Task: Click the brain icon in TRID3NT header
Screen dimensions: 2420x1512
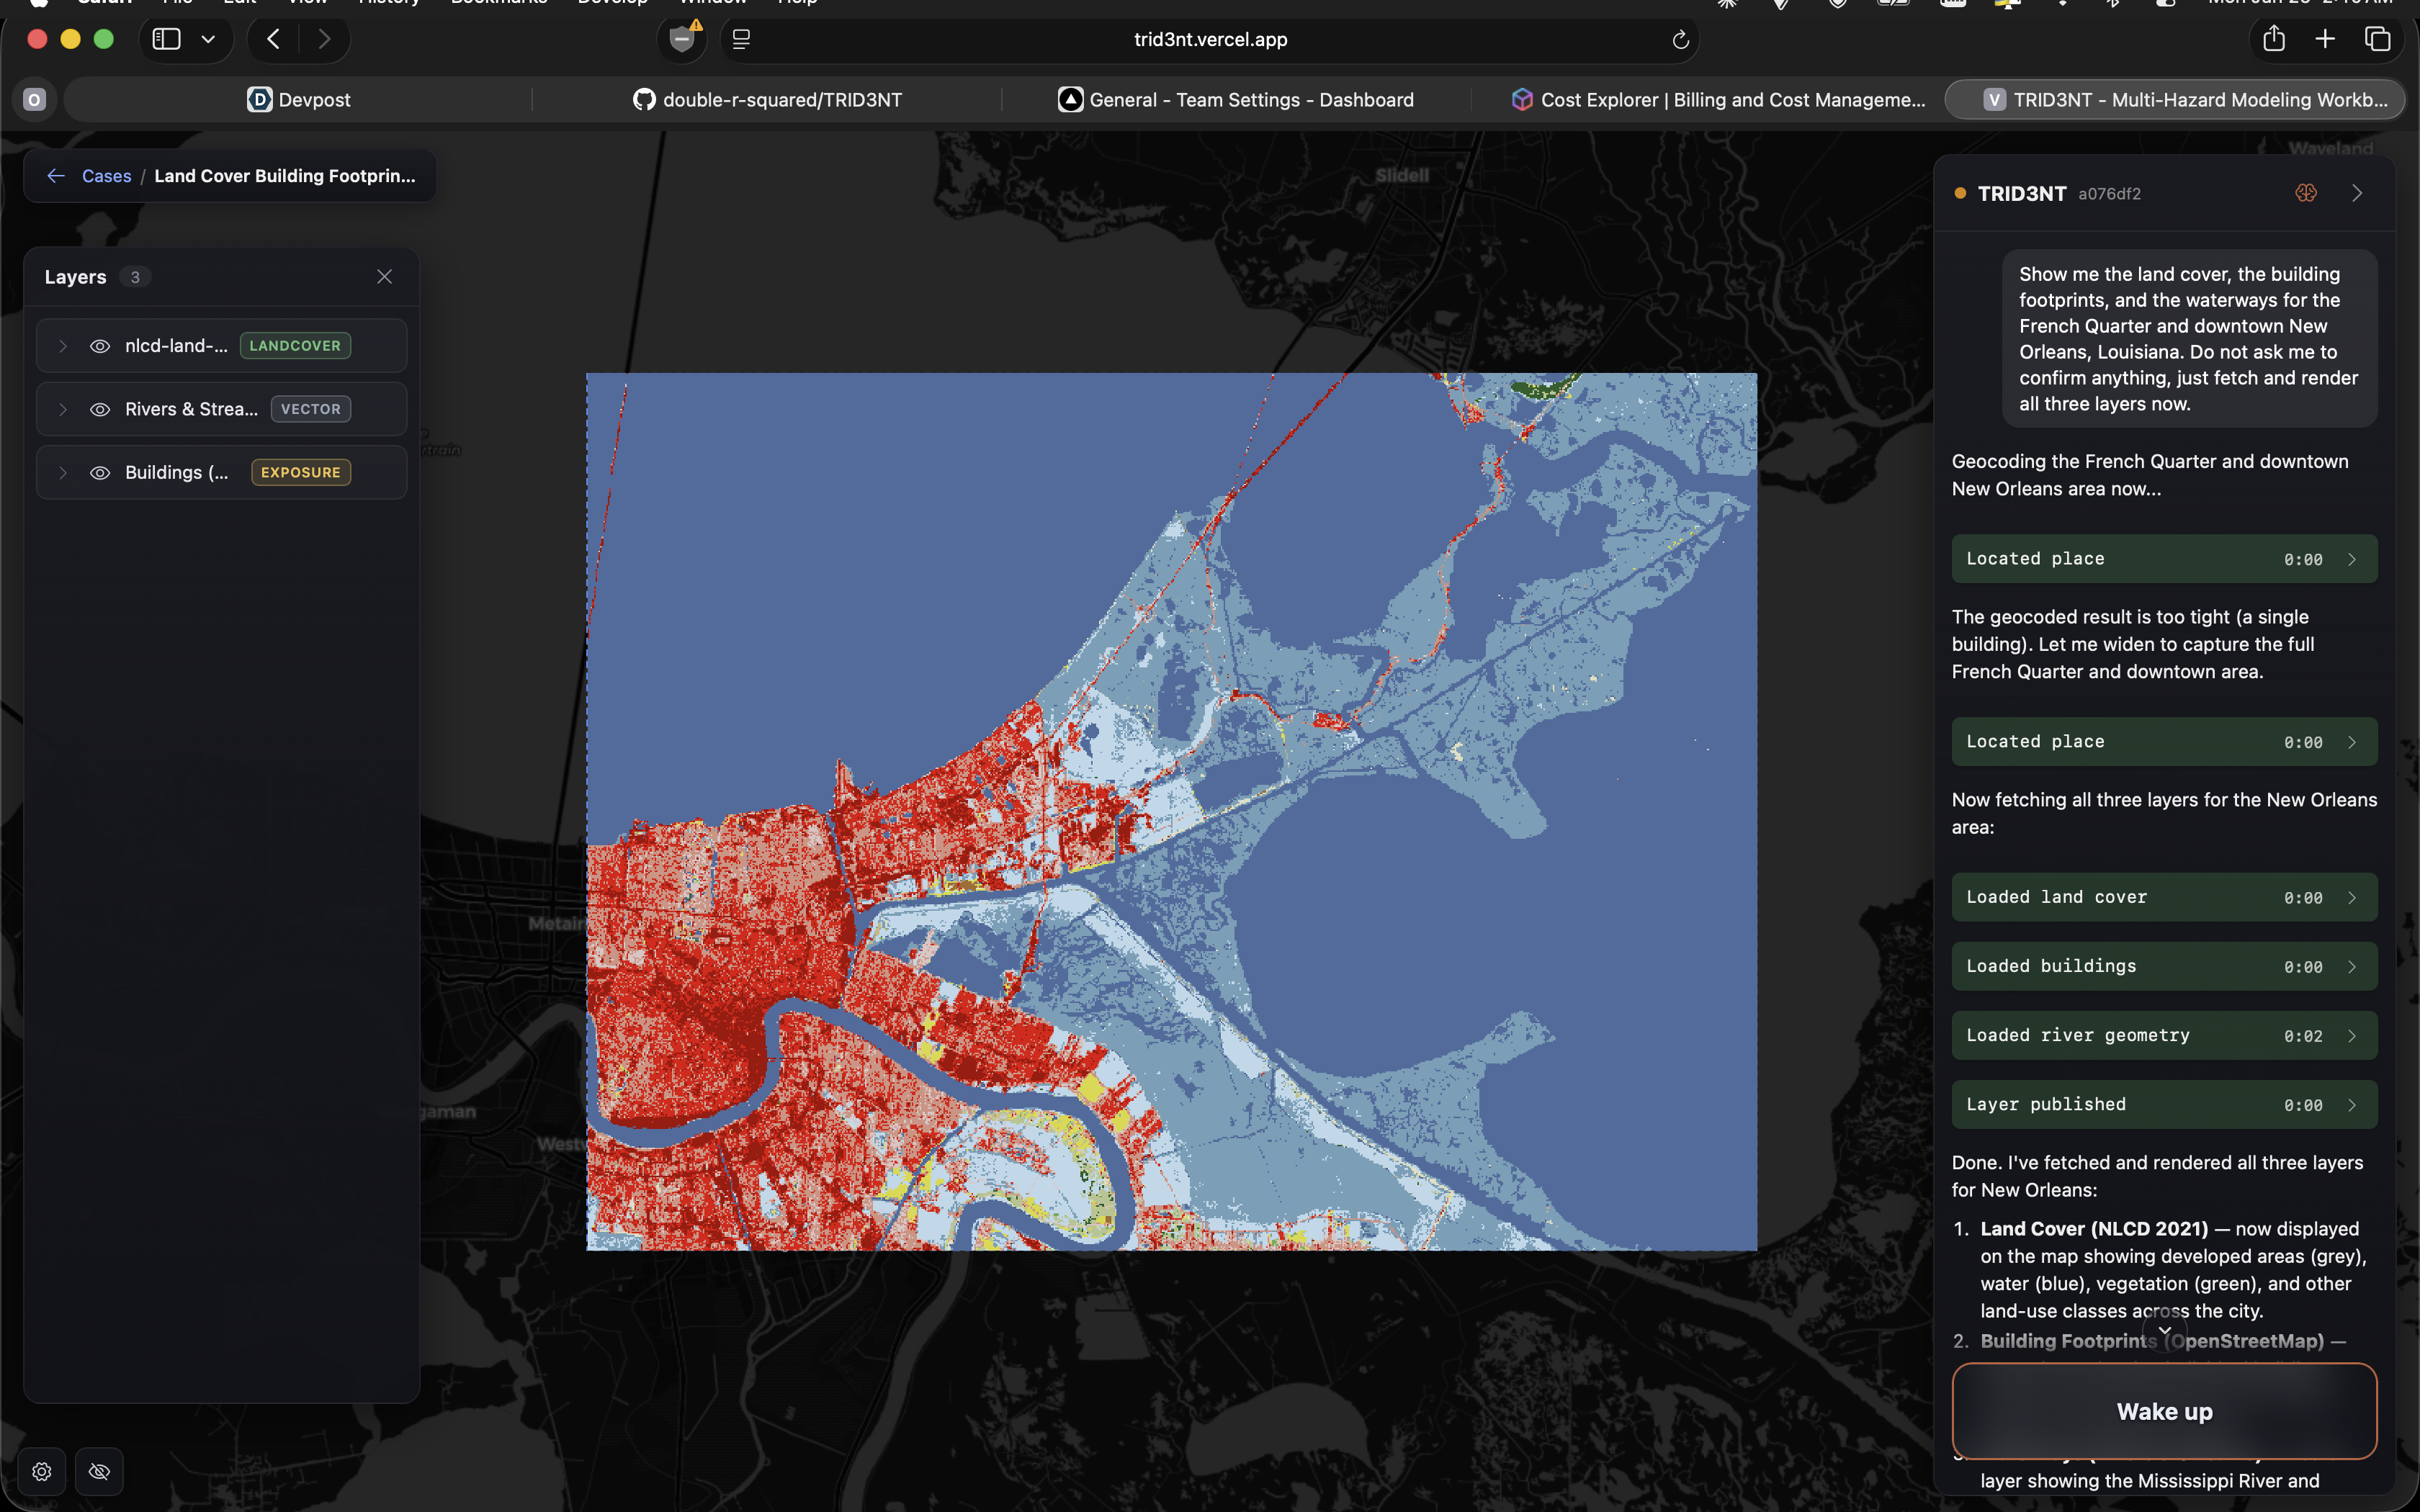Action: (2306, 193)
